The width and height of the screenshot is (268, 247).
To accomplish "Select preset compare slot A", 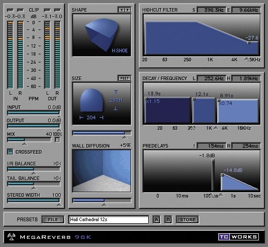I will 156,220.
